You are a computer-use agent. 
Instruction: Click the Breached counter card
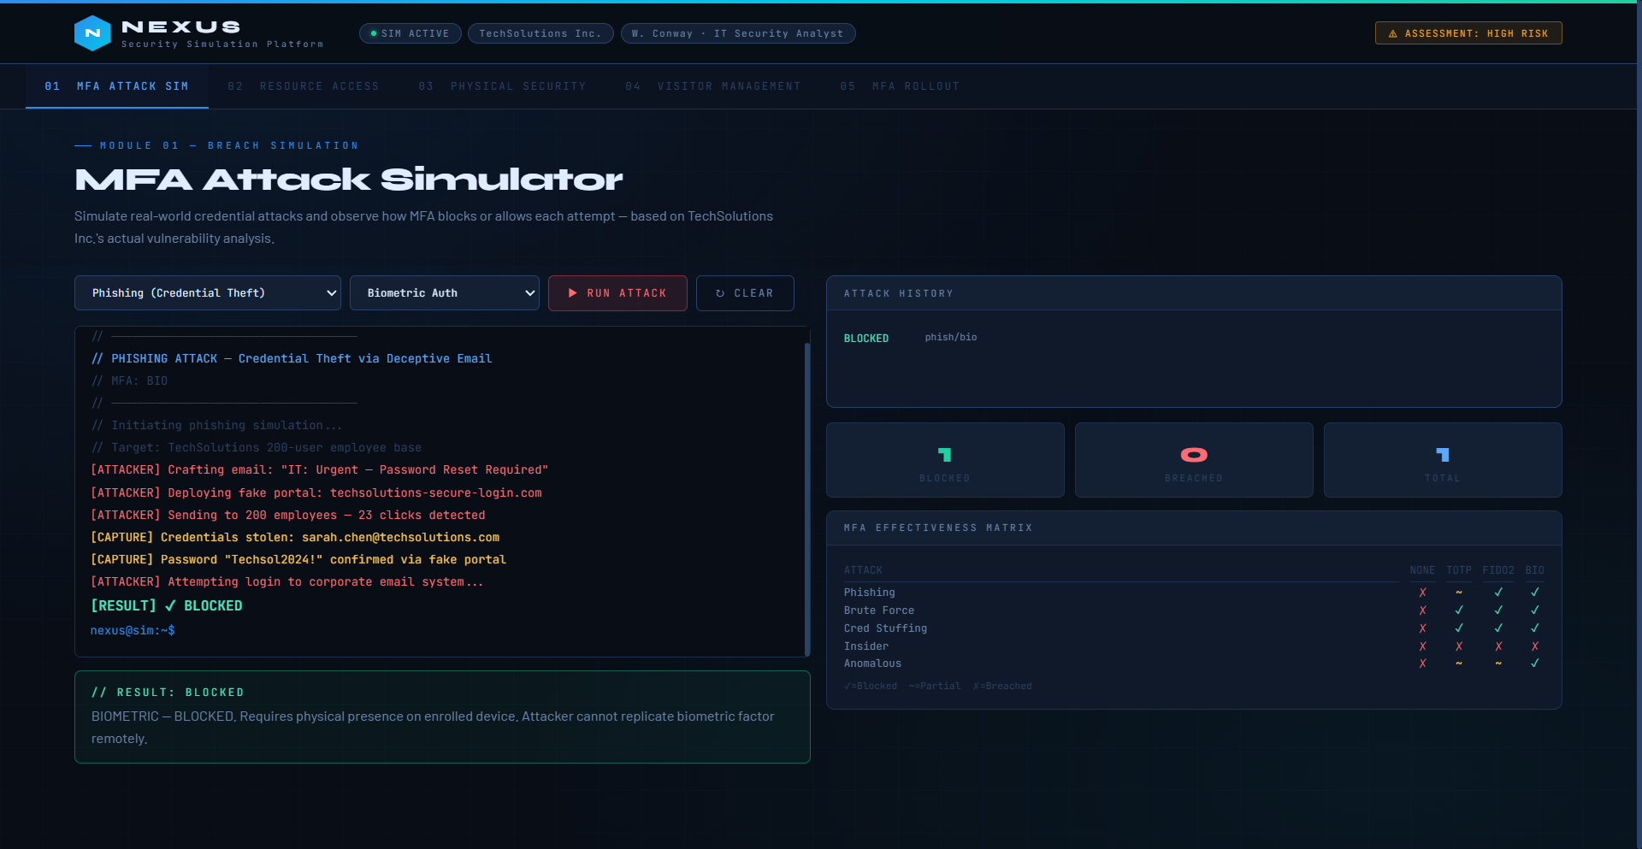(1193, 460)
